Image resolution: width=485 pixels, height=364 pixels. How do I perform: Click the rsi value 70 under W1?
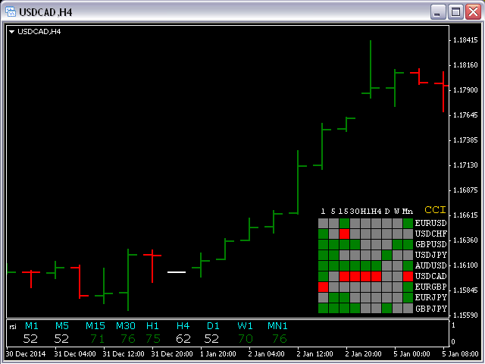click(246, 339)
